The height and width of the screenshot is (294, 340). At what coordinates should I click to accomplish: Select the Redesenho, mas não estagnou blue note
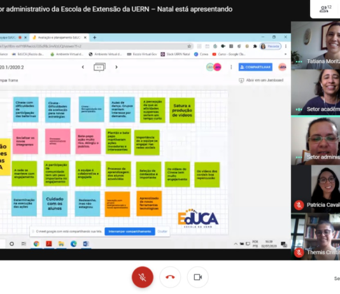pos(87,204)
